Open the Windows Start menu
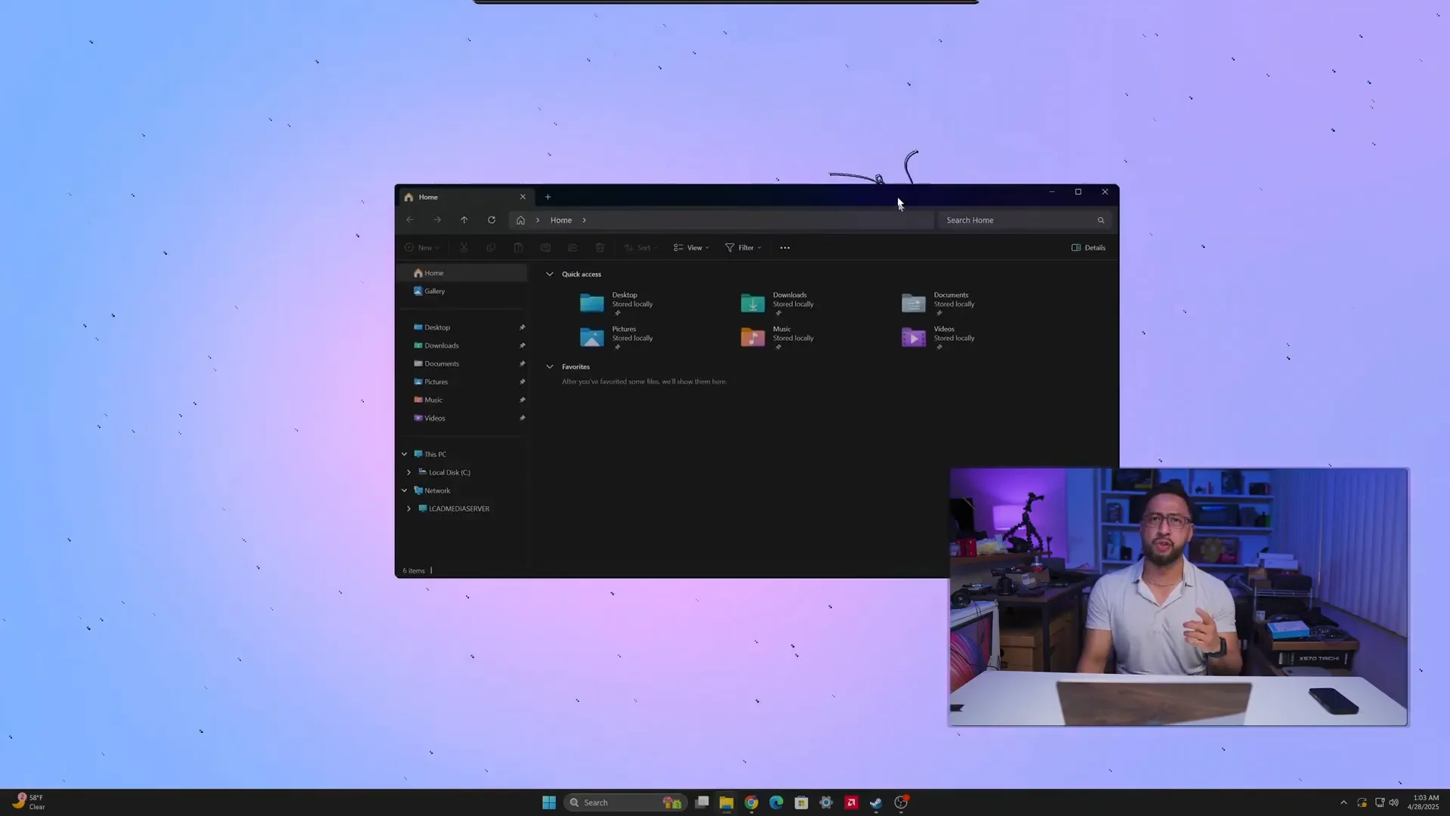 pyautogui.click(x=549, y=802)
